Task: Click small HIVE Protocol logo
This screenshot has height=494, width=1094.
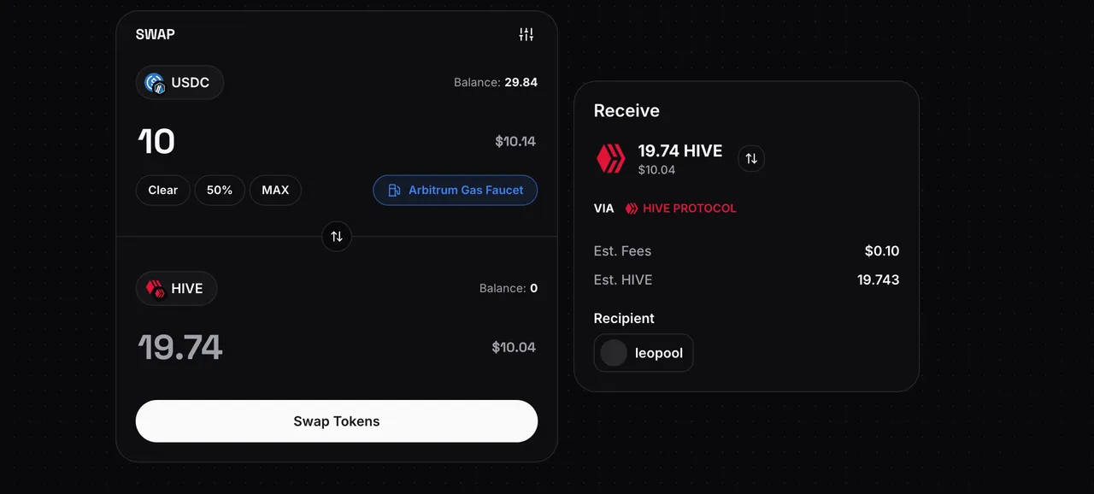Action: (632, 208)
